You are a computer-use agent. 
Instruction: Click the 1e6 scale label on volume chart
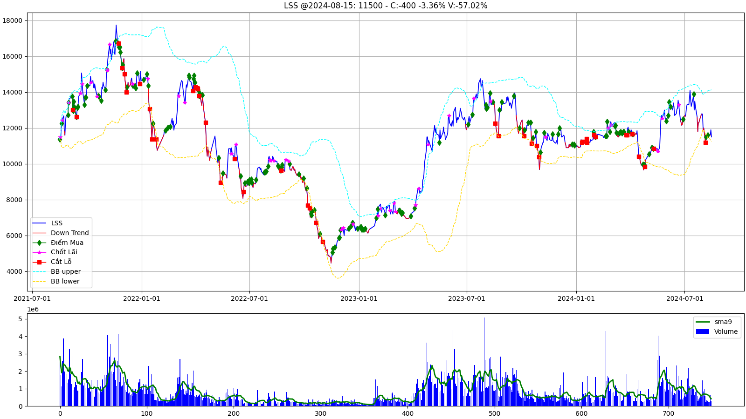click(x=33, y=309)
